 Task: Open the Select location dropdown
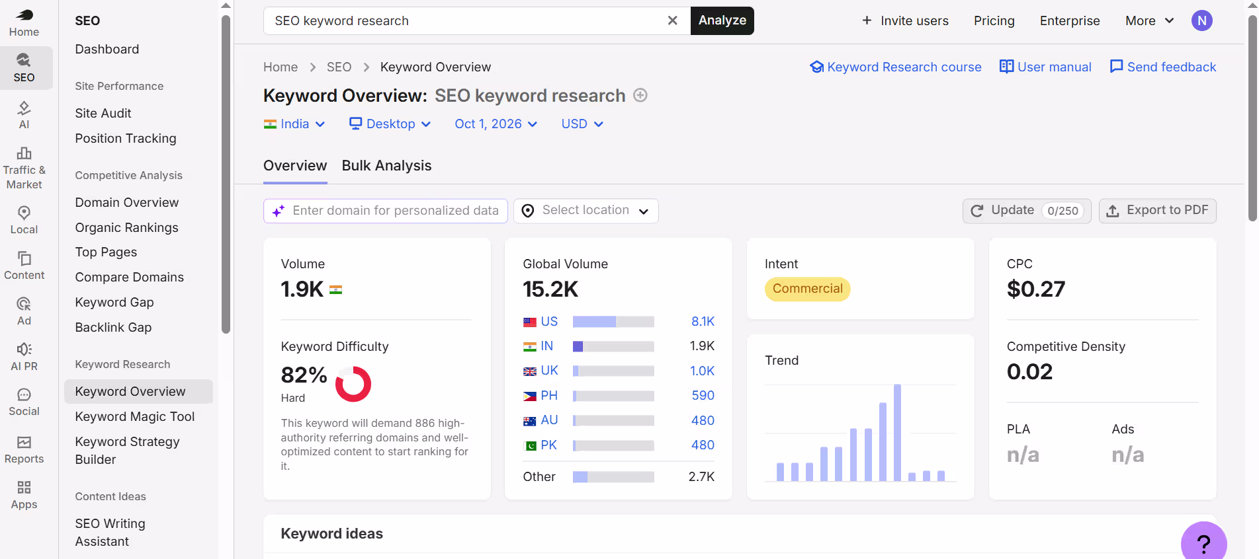(586, 211)
